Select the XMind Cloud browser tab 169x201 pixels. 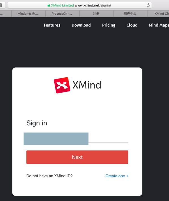(x=158, y=14)
